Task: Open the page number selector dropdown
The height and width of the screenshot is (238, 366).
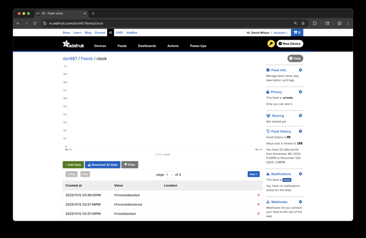Action: (169, 175)
